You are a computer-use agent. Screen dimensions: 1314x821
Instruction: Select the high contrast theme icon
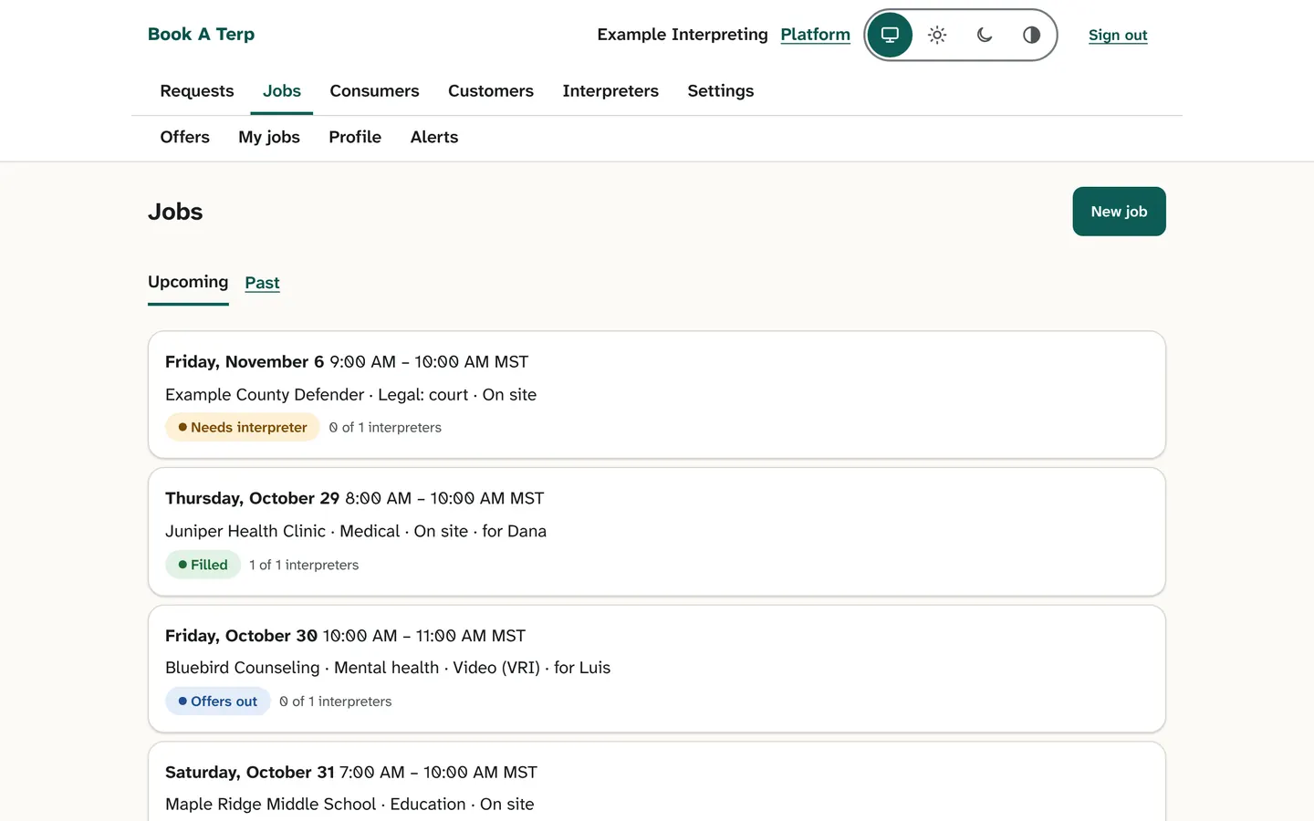(x=1031, y=35)
